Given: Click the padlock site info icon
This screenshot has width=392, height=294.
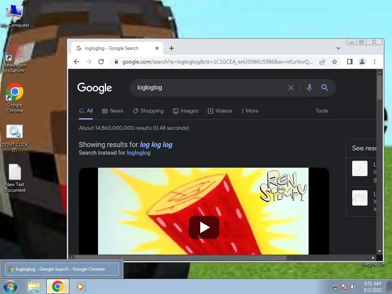Looking at the screenshot, I should point(116,62).
